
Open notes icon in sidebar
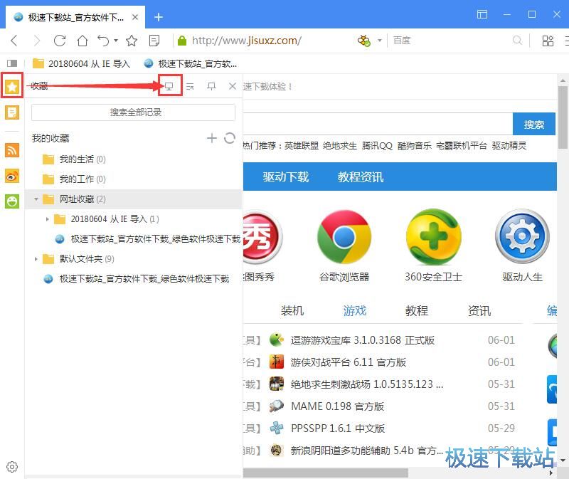pos(12,112)
